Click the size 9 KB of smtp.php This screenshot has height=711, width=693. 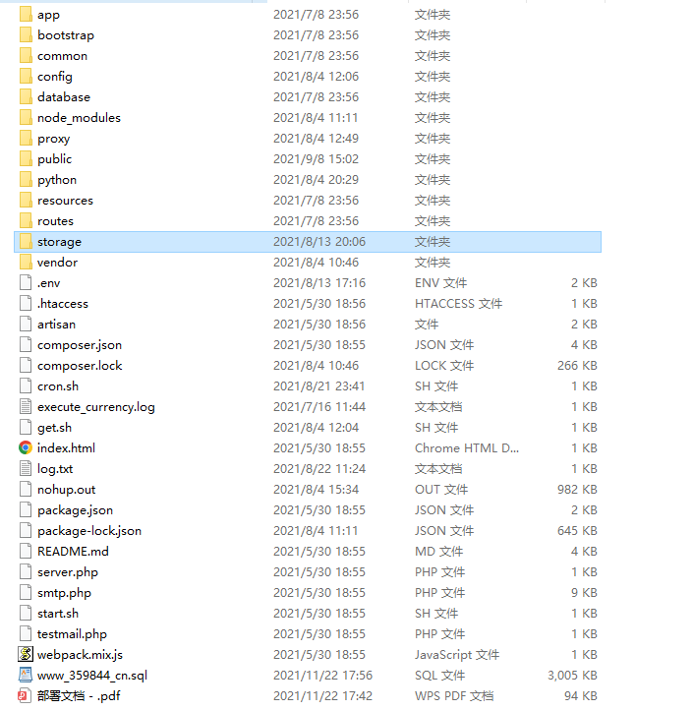pyautogui.click(x=584, y=593)
